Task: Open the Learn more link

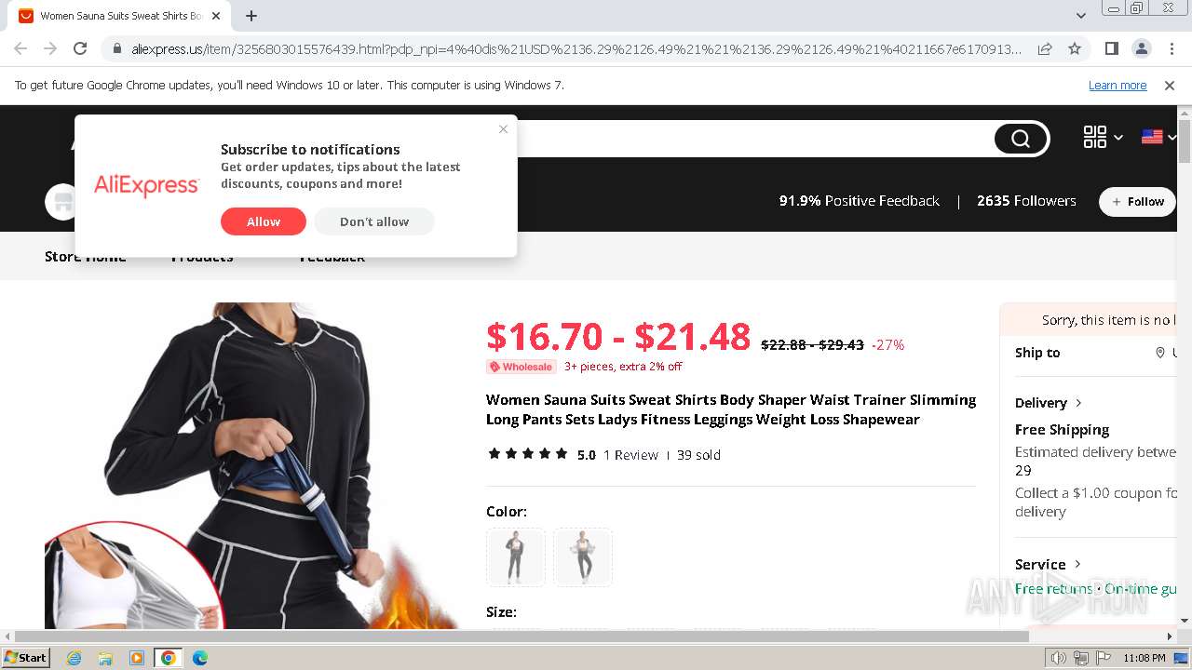Action: [1117, 86]
